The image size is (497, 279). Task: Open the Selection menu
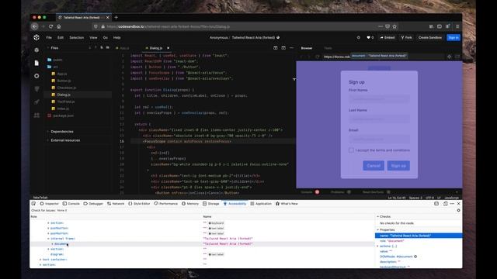pos(76,38)
